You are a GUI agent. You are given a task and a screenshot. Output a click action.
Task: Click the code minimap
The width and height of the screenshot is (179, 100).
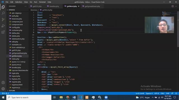click(x=169, y=14)
